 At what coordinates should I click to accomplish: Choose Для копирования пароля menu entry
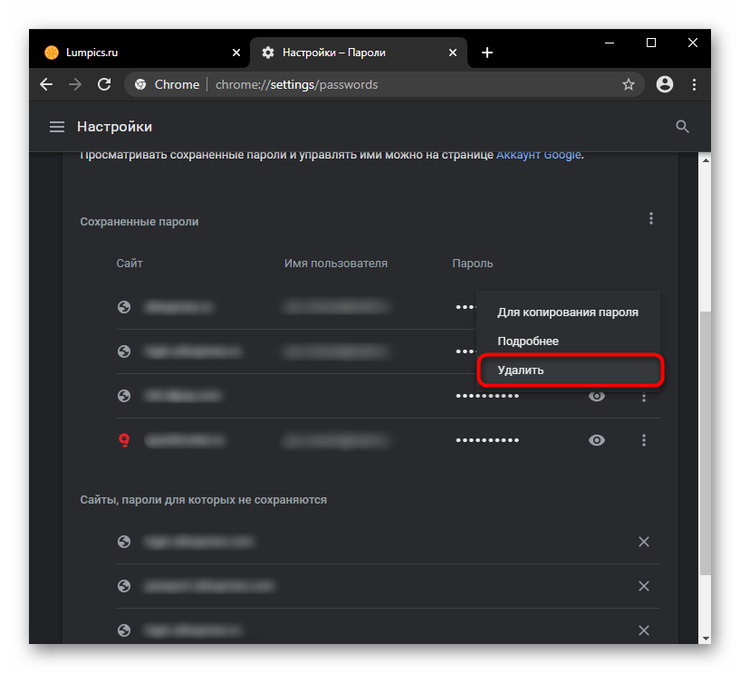568,312
